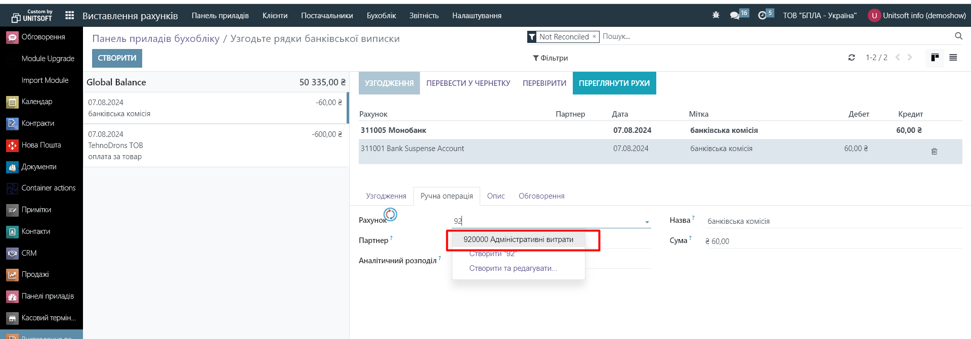Click the search magnifier icon
Image resolution: width=971 pixels, height=339 pixels.
(958, 36)
